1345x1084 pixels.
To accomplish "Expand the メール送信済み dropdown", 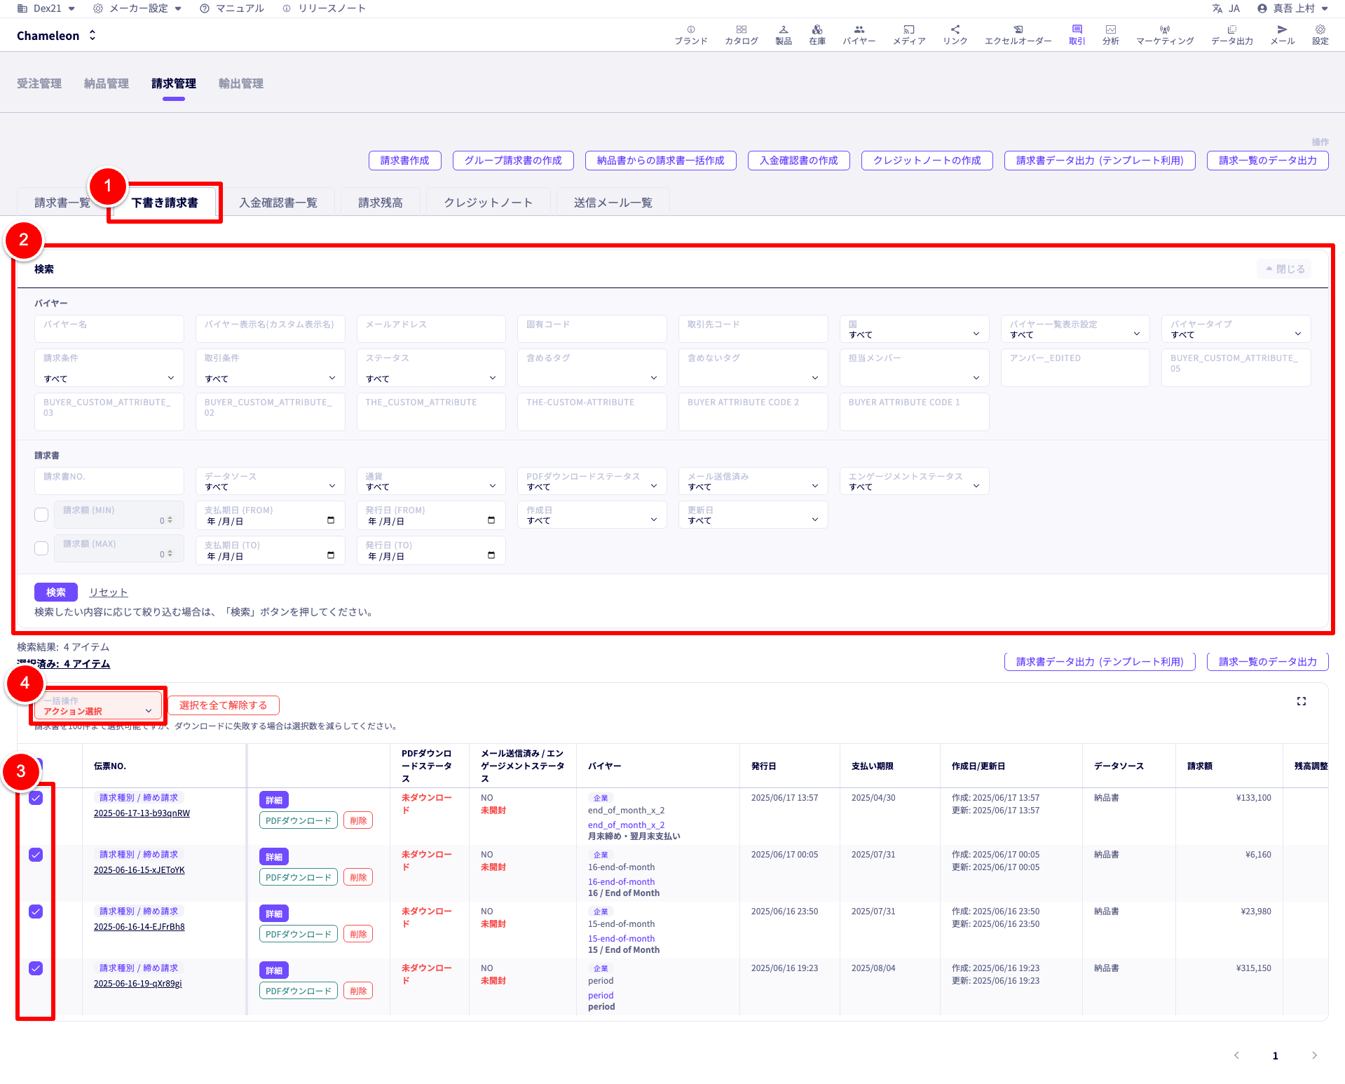I will [x=753, y=481].
